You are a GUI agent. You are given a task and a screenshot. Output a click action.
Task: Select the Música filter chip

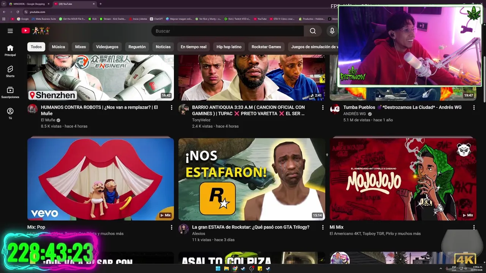pos(58,47)
